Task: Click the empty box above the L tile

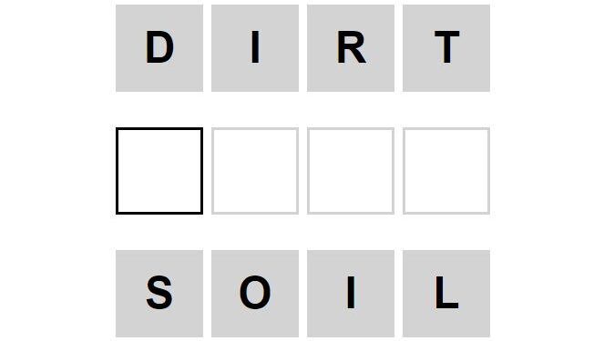Action: [446, 171]
